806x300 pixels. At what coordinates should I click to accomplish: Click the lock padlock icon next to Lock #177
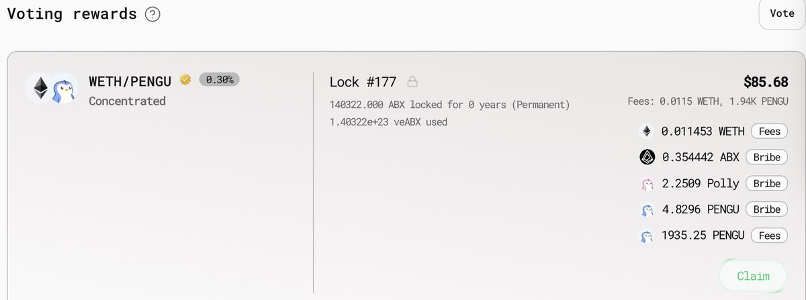click(x=412, y=83)
